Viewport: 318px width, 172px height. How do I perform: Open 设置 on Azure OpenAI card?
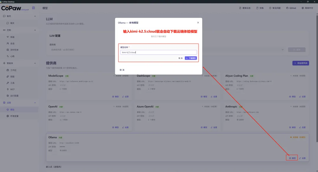[214, 127]
